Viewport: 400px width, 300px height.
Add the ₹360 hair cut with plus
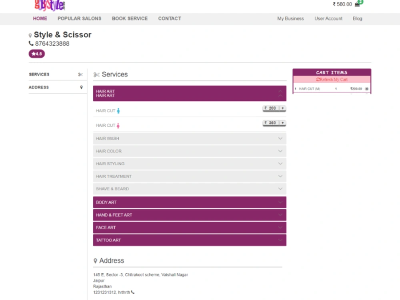coord(283,123)
